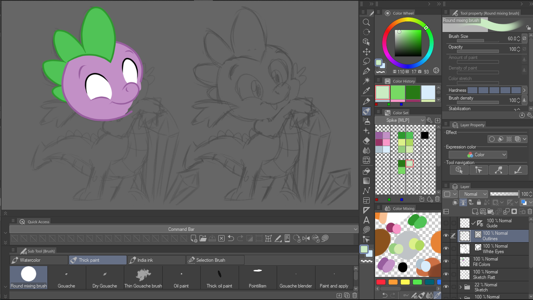Choose the Oil paint brush
Screen dimensions: 533x300
pyautogui.click(x=181, y=278)
